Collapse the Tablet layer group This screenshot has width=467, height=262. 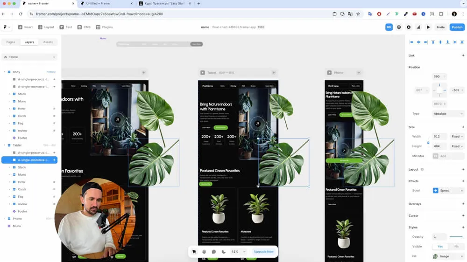coord(5,145)
